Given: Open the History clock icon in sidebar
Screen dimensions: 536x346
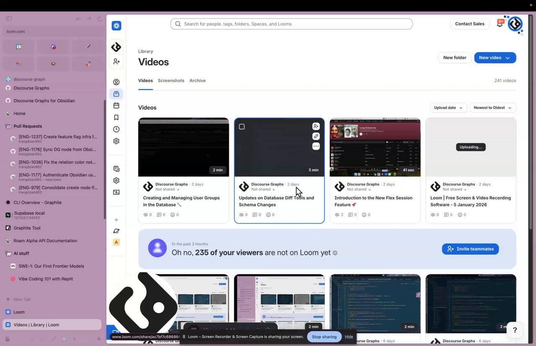Looking at the screenshot, I should click(x=116, y=129).
